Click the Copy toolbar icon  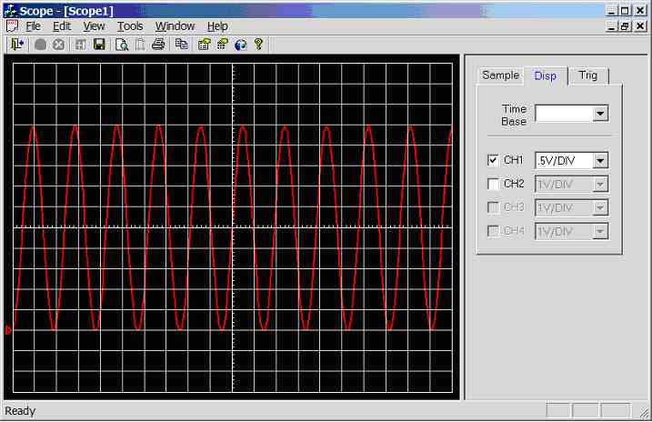181,44
